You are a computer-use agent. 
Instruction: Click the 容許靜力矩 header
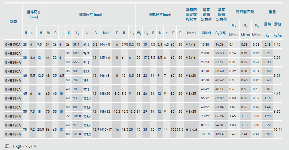pyautogui.click(x=245, y=12)
